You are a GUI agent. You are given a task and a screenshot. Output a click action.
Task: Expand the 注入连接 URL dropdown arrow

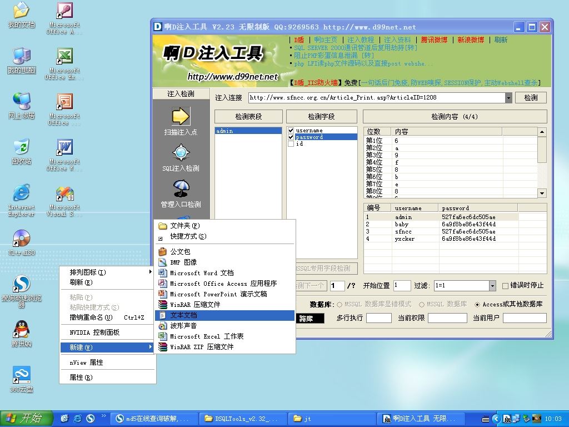(508, 98)
